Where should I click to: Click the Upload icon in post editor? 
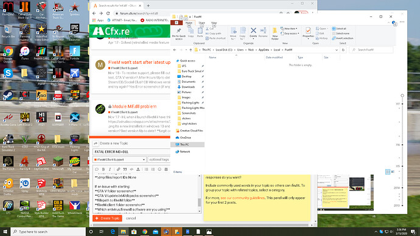pos(138,169)
